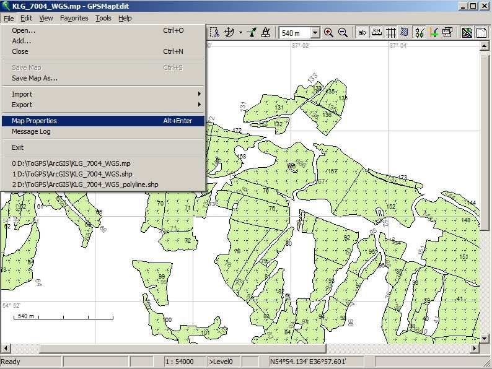Screen dimensions: 492x369
Task: Click the vertical scrollbar down arrow
Action: [484, 339]
